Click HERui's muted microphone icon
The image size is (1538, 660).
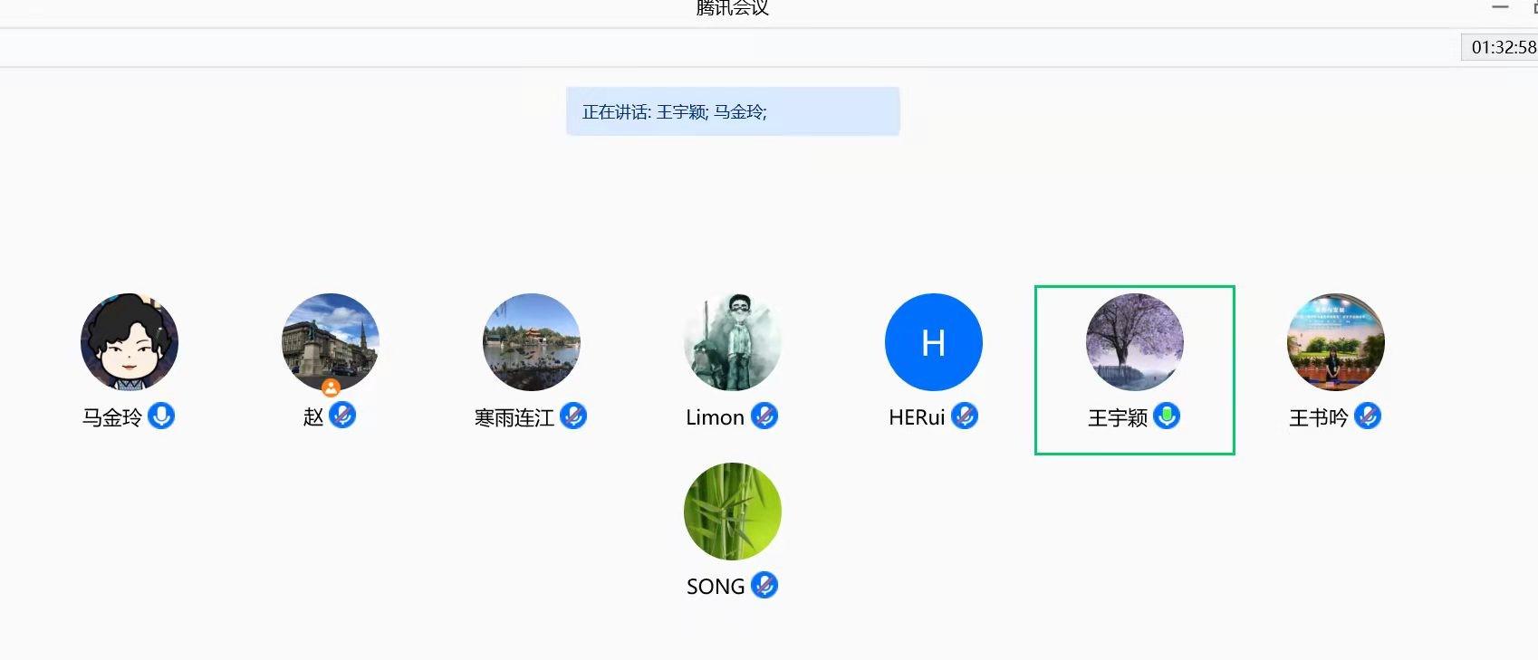965,416
